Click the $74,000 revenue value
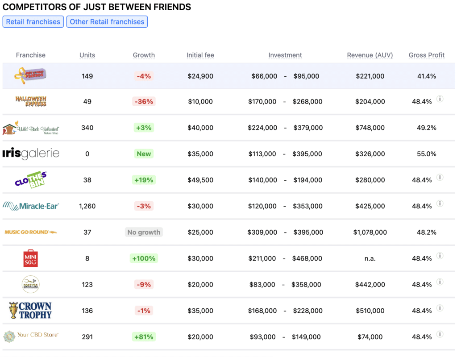The width and height of the screenshot is (457, 357). coord(370,336)
